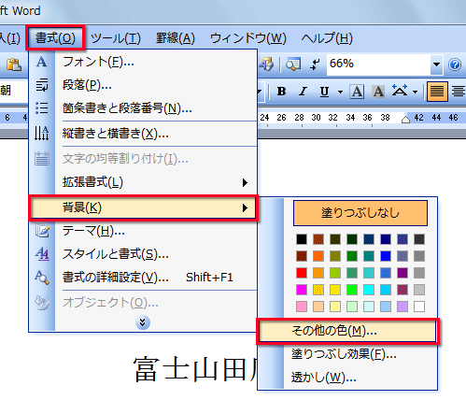Click the Font letter A icon in menu
Image resolution: width=466 pixels, height=400 pixels.
pos(42,62)
